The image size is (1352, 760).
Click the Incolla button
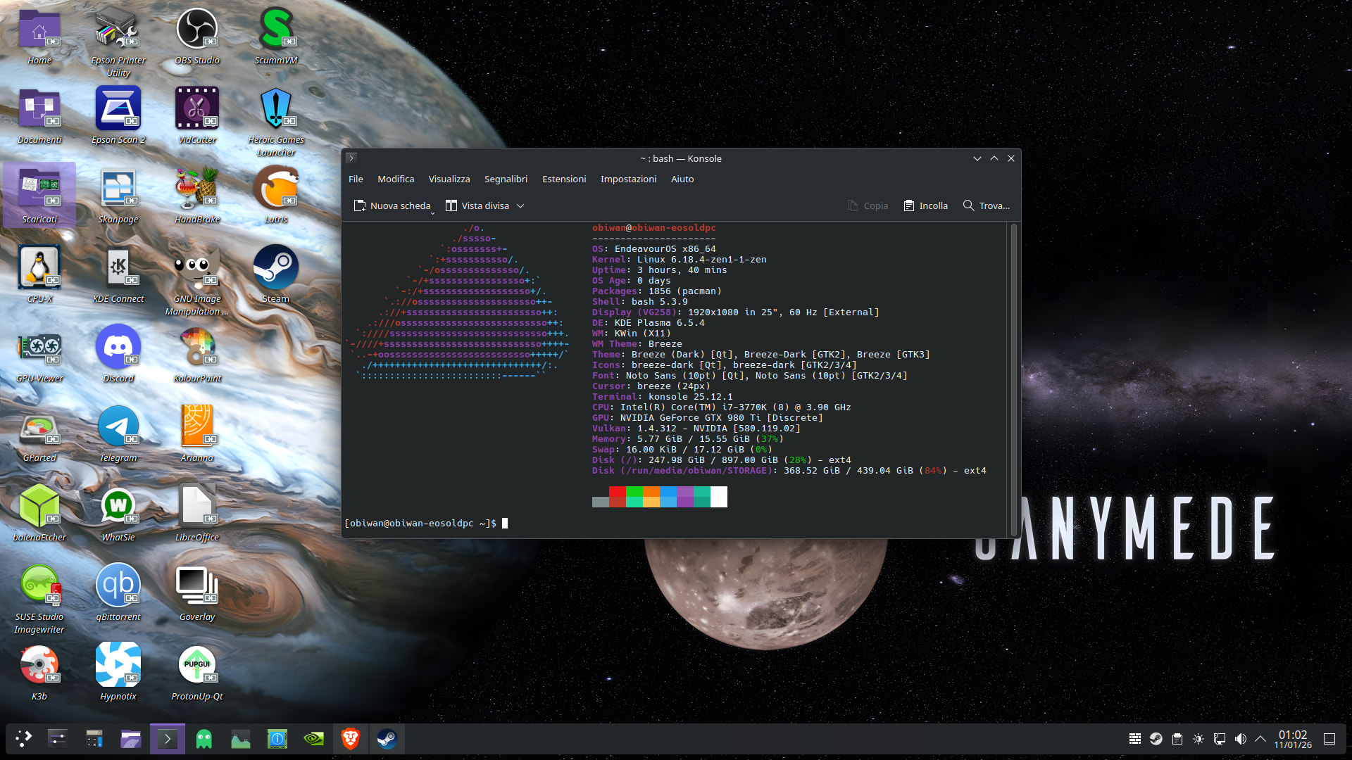click(925, 206)
